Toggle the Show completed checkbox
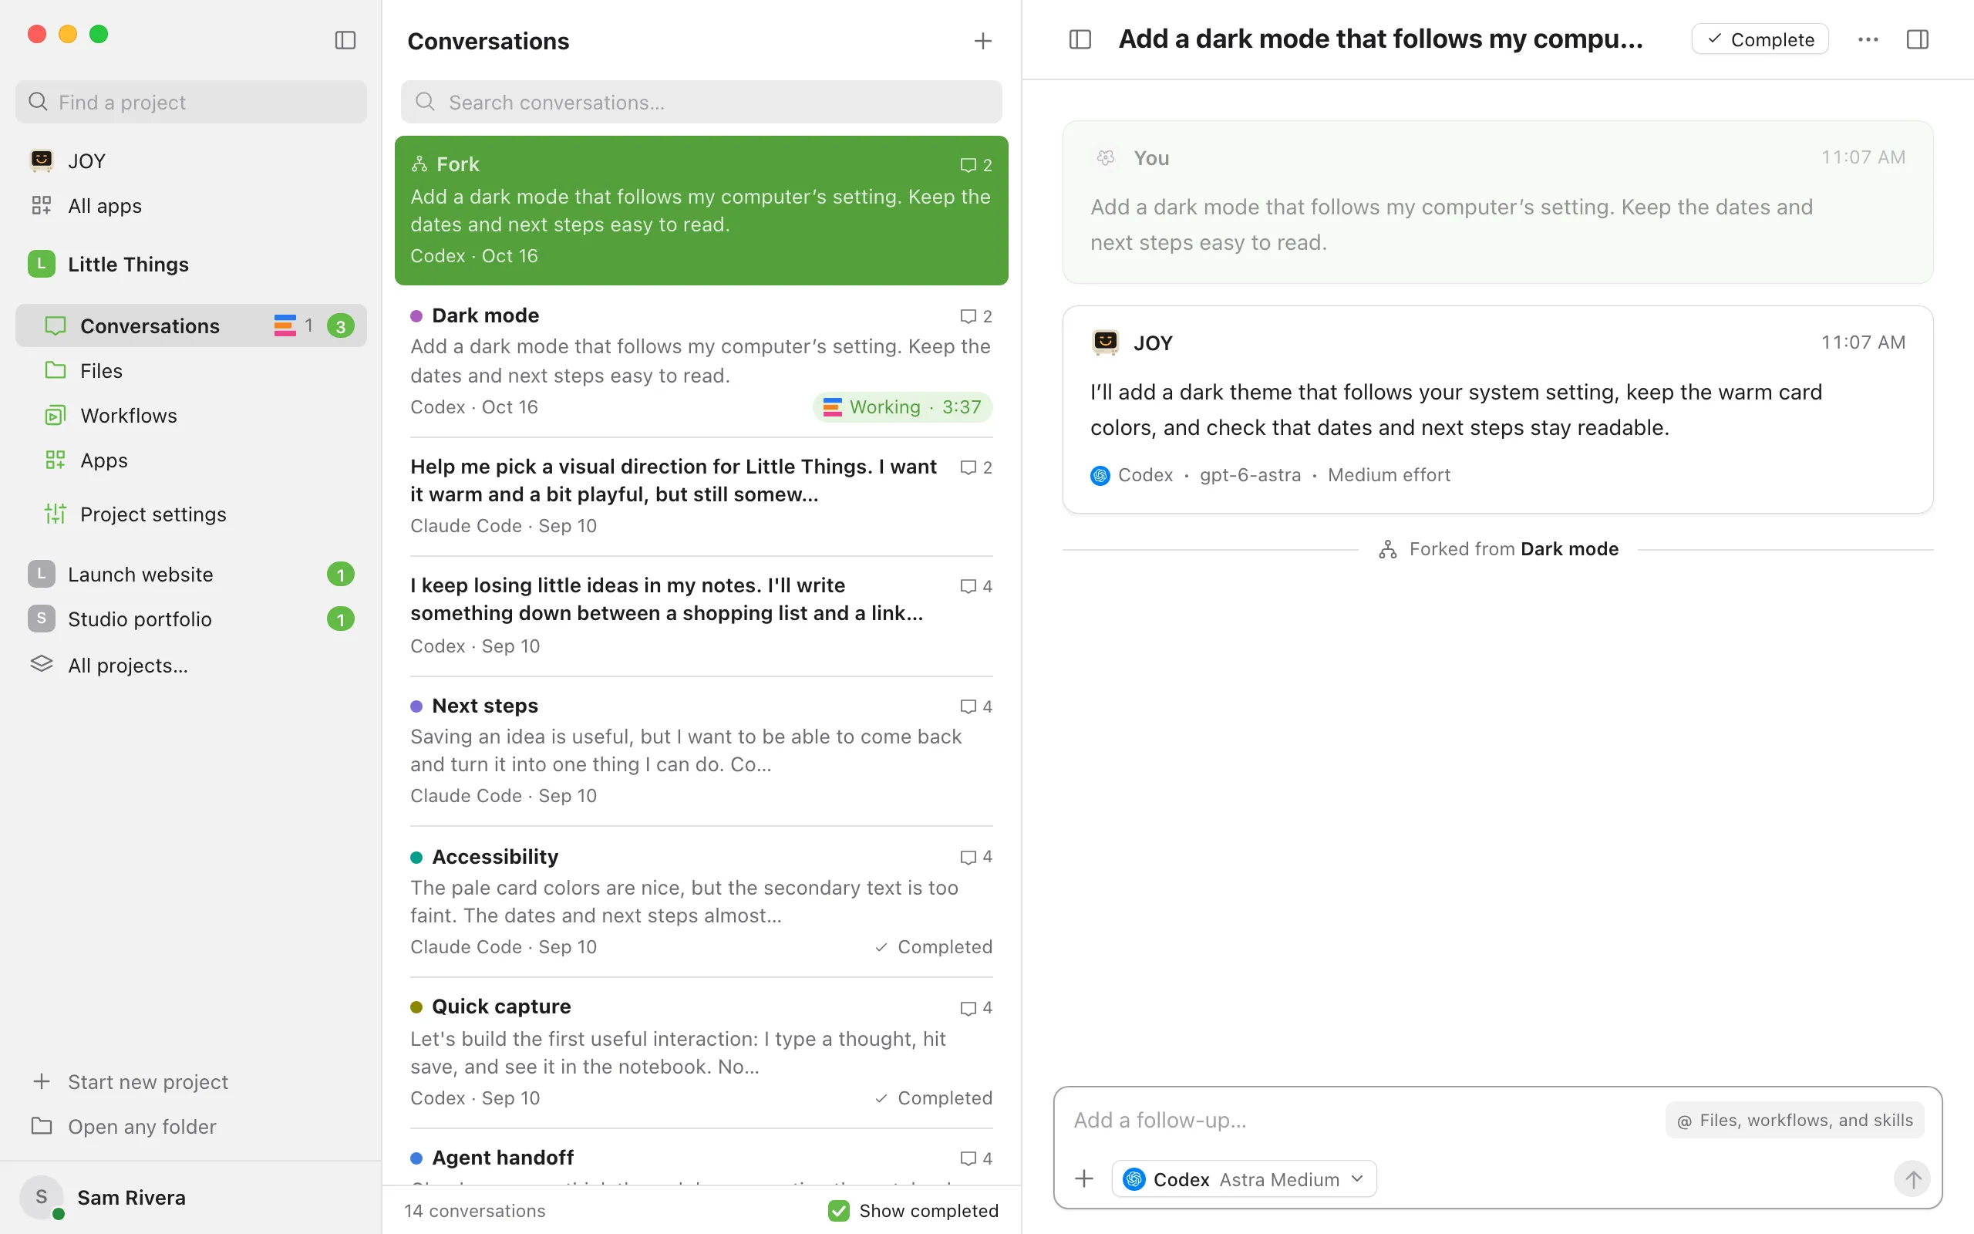The image size is (1974, 1234). tap(838, 1210)
